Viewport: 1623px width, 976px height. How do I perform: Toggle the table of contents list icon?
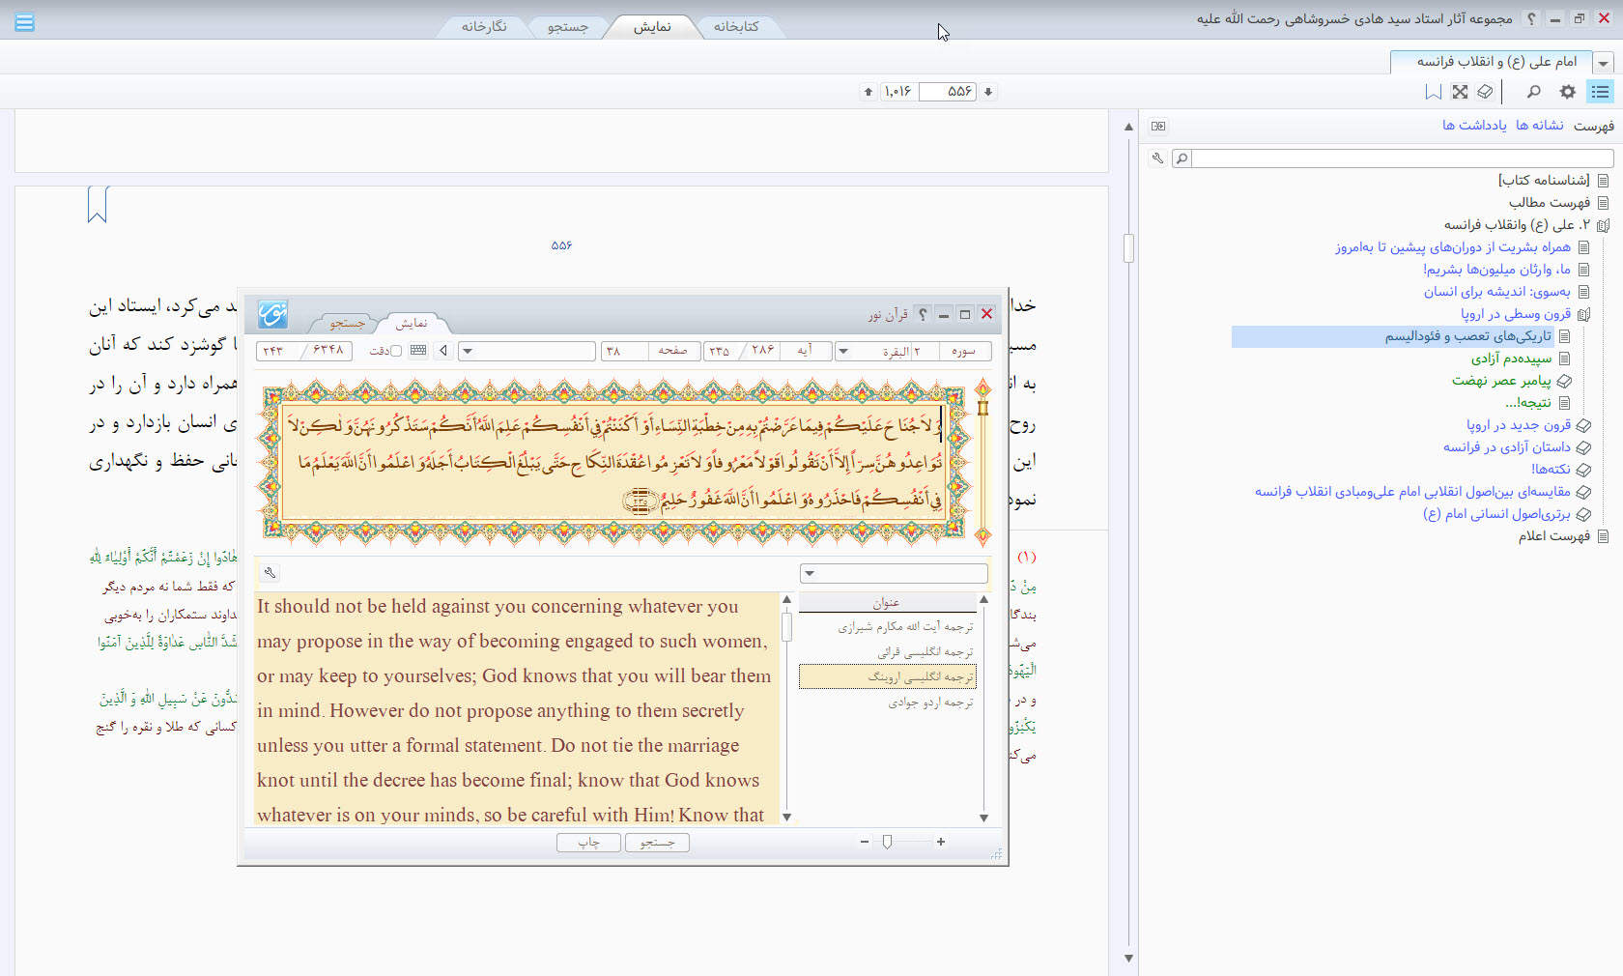pyautogui.click(x=1601, y=92)
